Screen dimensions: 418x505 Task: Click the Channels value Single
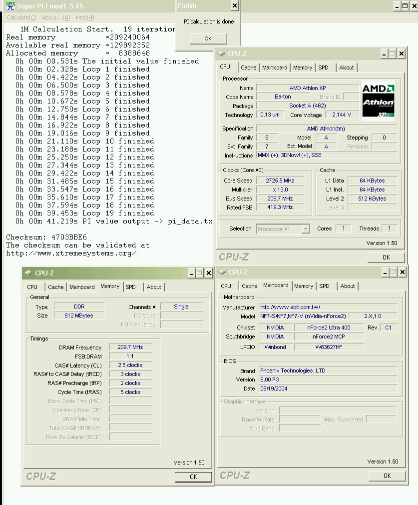click(181, 306)
